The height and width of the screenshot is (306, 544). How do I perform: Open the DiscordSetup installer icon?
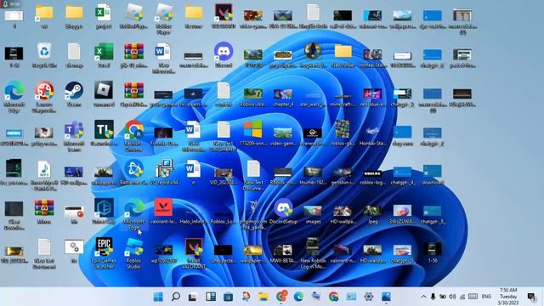[x=283, y=211]
